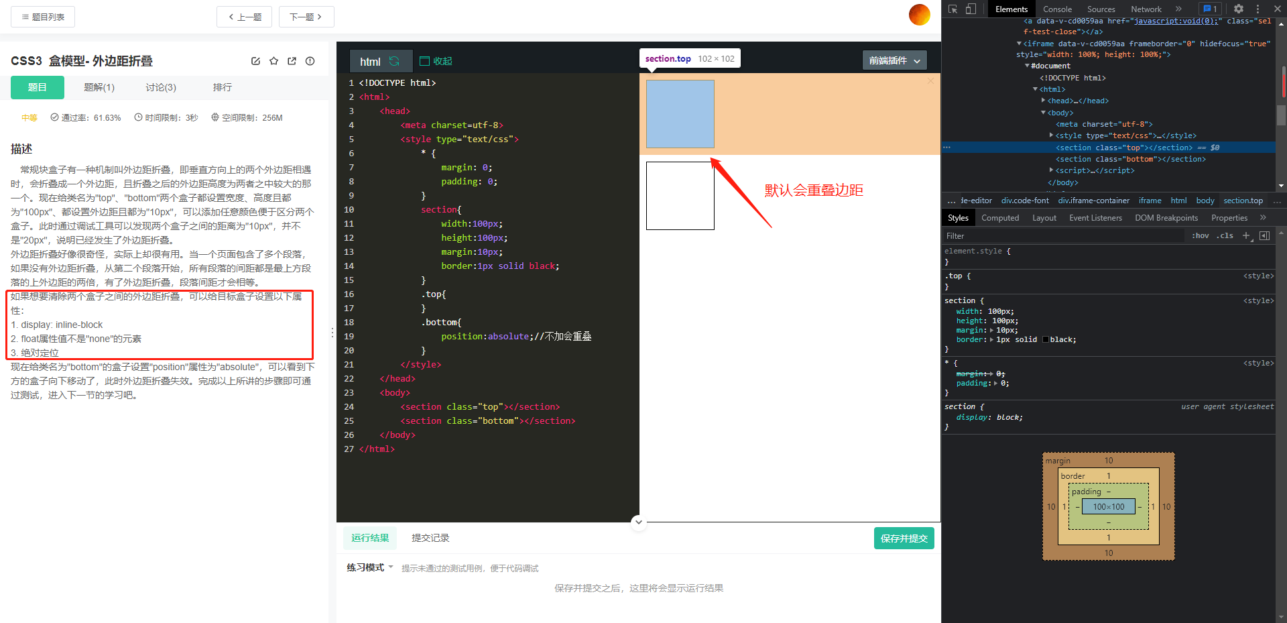Collapse the #document node
Screen dimensions: 1287x623
pos(1027,66)
